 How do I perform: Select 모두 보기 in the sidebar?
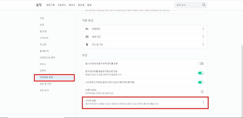pyautogui.click(x=44, y=90)
